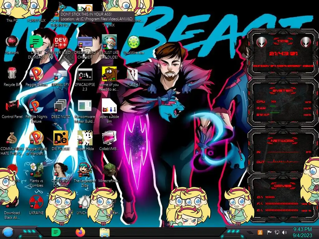Click the NETWORK header on the widget

click(x=283, y=141)
